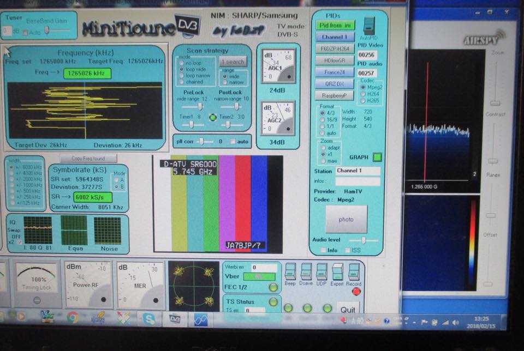
Task: Toggle the UDP switch
Action: pyautogui.click(x=321, y=271)
